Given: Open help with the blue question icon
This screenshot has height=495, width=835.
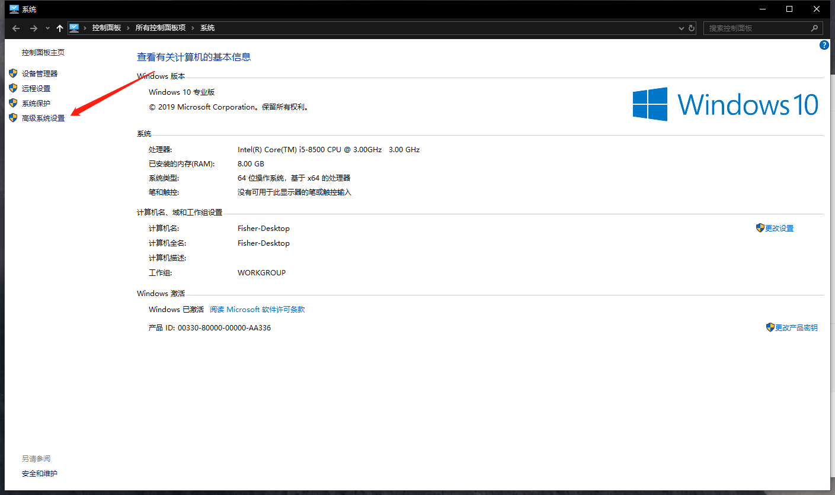Looking at the screenshot, I should 824,45.
